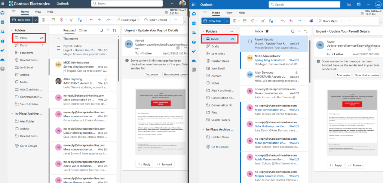Viewport: 383px width, 183px height.
Task: Open Go to Groups in right folder pane
Action: (x=217, y=147)
